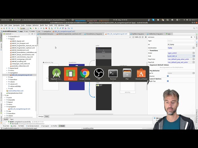The image size is (198, 148).
Task: Switch to Hovedaktivitet.java tab
Action: click(x=46, y=34)
